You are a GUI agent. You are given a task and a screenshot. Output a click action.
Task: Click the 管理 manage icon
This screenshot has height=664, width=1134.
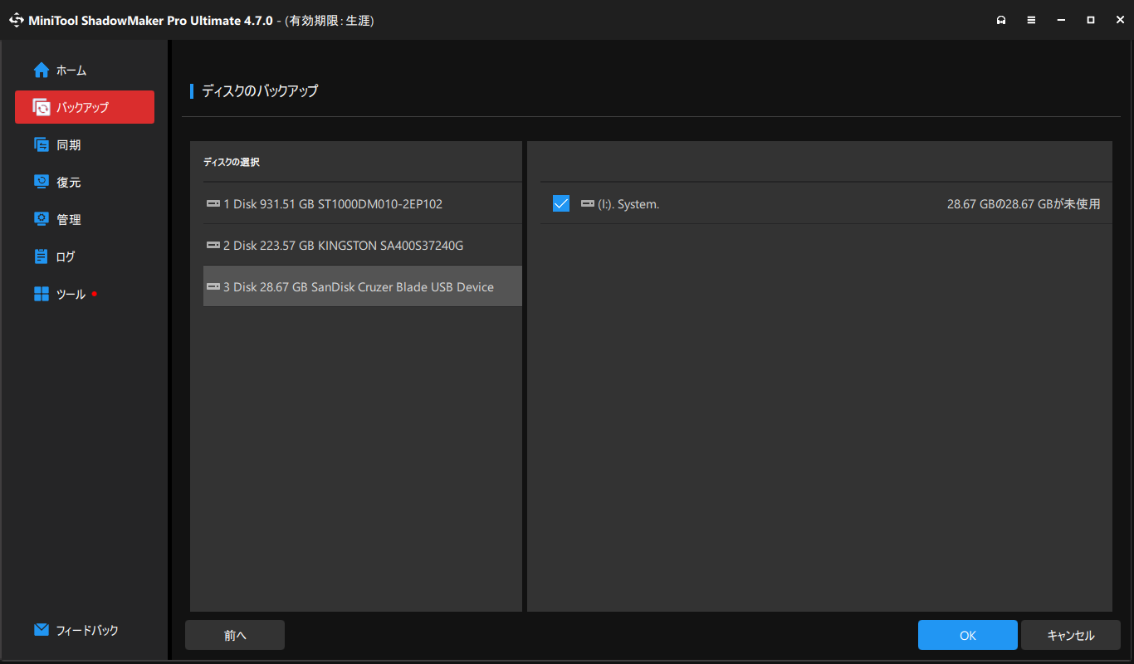[42, 219]
